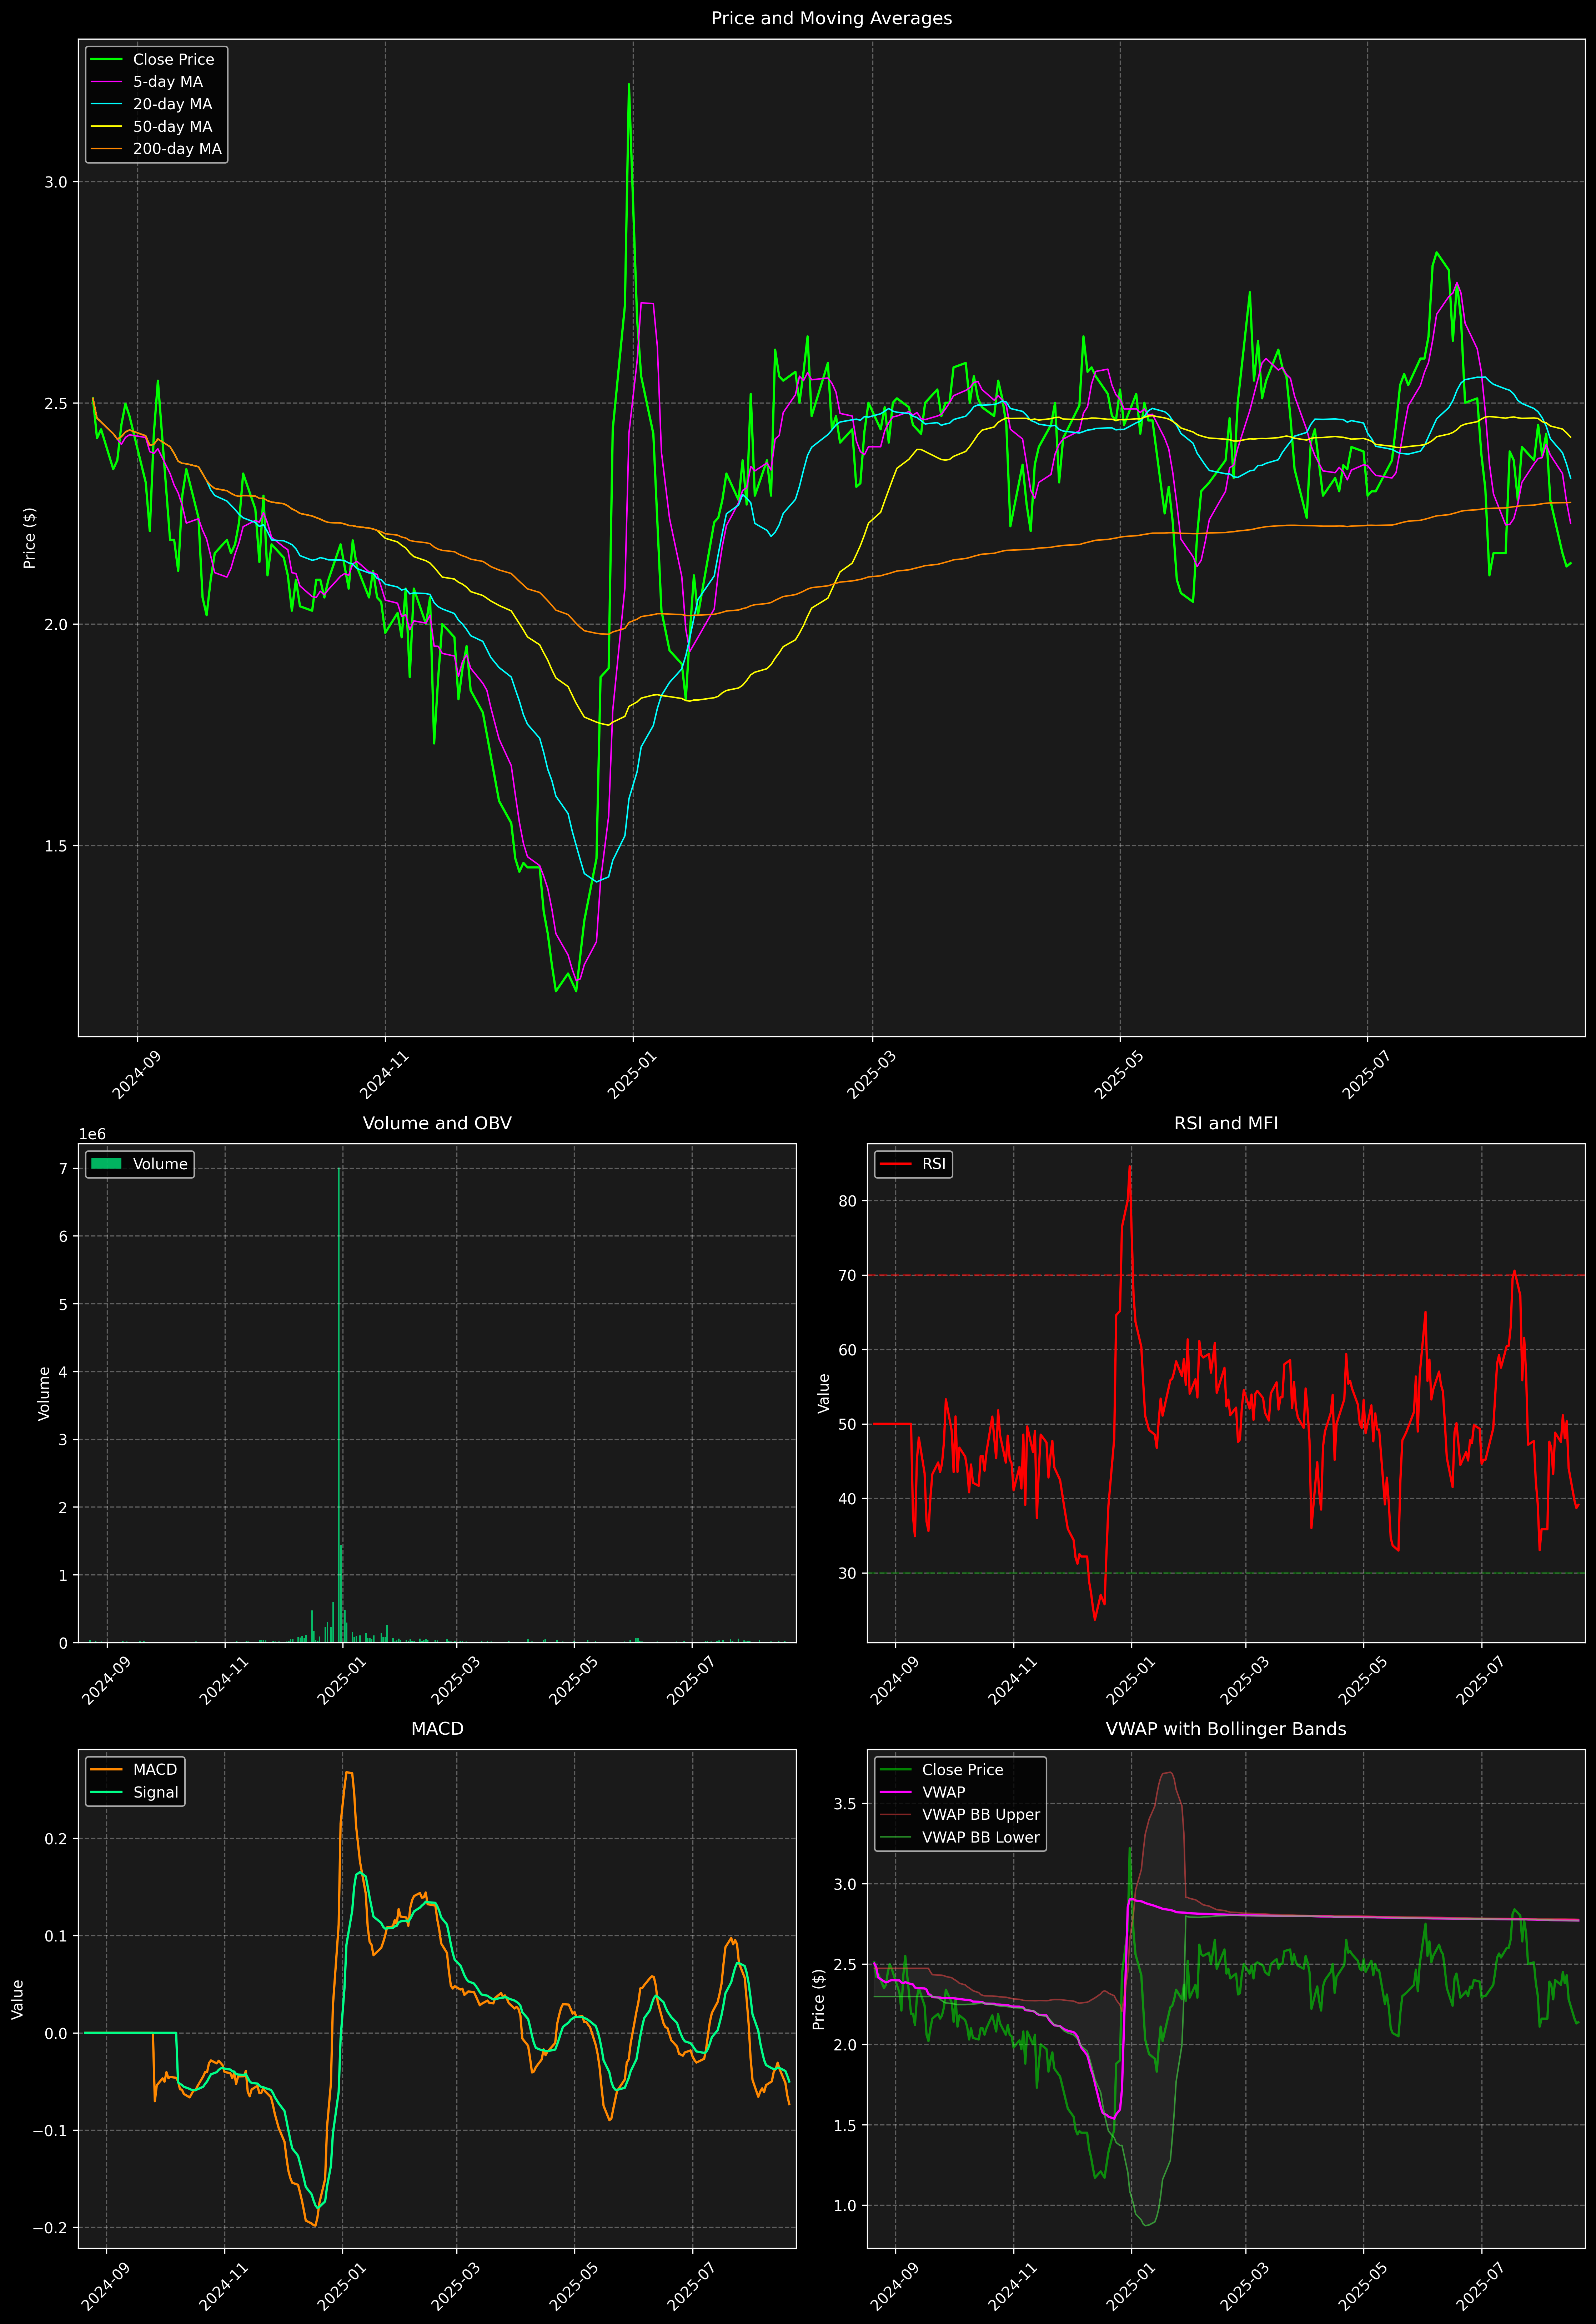The height and width of the screenshot is (2324, 1596).
Task: Click the RSI legend entry
Action: [933, 1164]
